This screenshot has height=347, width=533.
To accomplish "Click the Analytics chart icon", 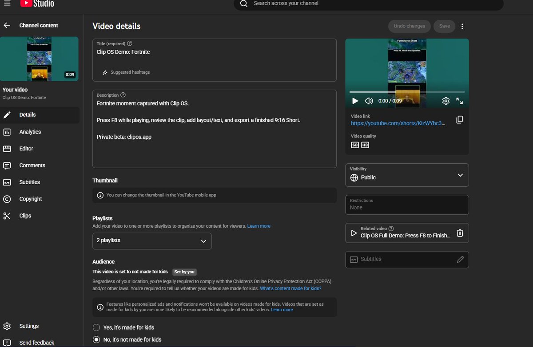I will (7, 132).
